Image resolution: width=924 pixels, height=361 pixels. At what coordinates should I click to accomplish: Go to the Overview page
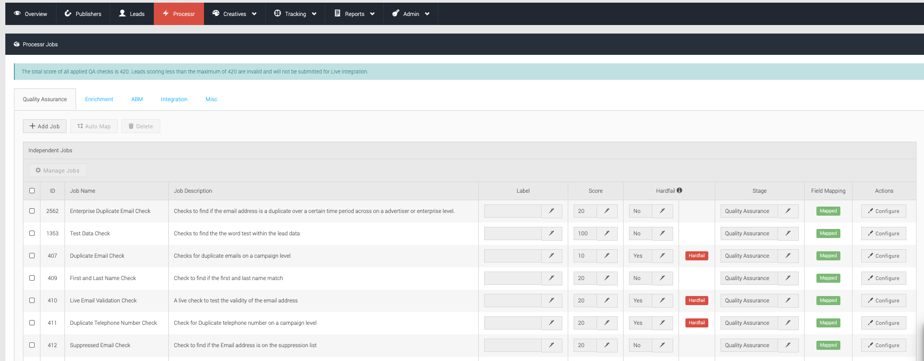pyautogui.click(x=30, y=14)
